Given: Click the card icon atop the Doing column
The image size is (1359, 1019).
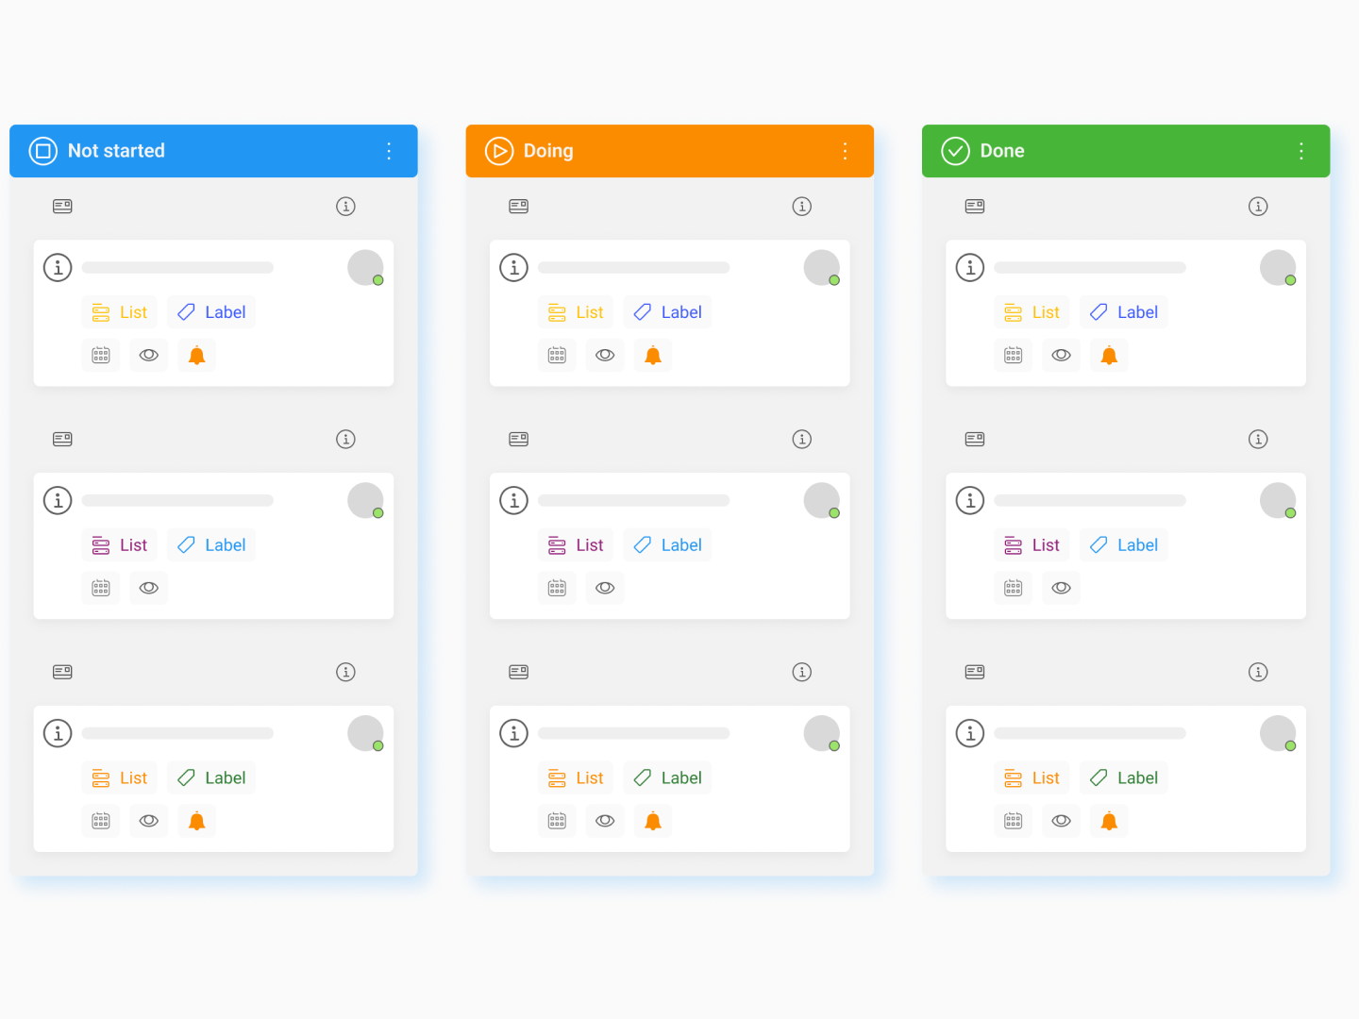Looking at the screenshot, I should (518, 207).
